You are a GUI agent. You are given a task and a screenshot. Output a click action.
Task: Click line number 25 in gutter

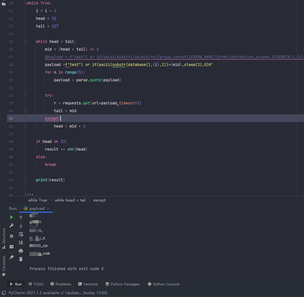tap(11, 119)
